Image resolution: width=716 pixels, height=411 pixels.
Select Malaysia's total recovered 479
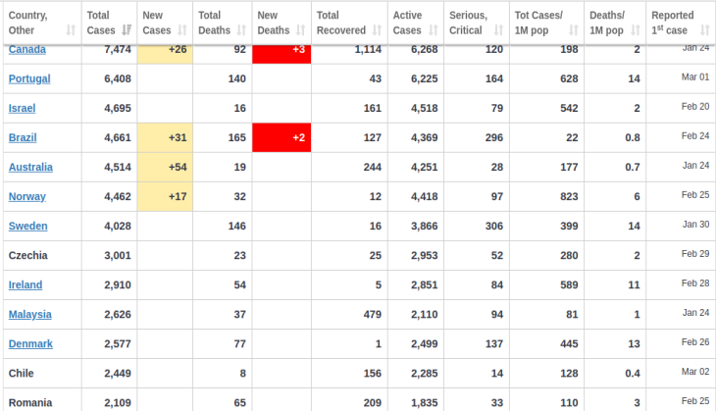[373, 314]
